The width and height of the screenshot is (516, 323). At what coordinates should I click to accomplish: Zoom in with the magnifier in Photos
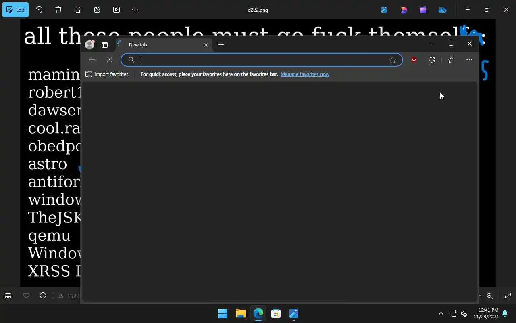490,296
